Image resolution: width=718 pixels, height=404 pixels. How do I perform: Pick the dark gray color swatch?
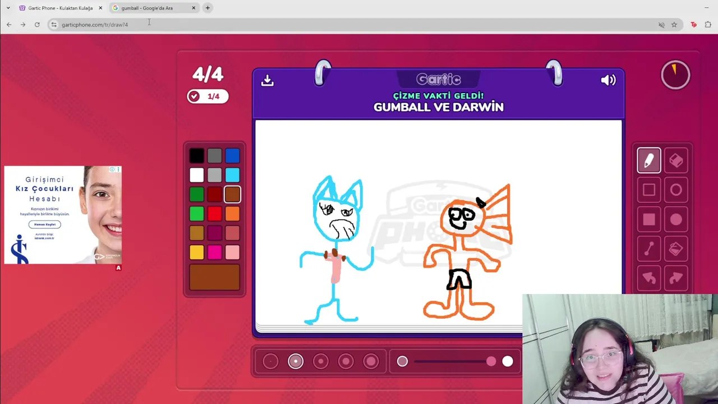(x=215, y=156)
